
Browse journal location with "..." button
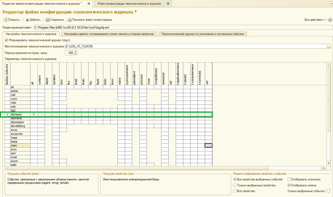329,47
